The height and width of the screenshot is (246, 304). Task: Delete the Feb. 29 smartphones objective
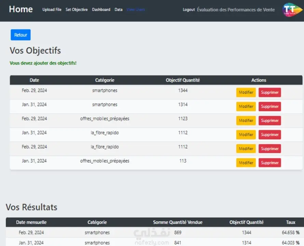(270, 92)
